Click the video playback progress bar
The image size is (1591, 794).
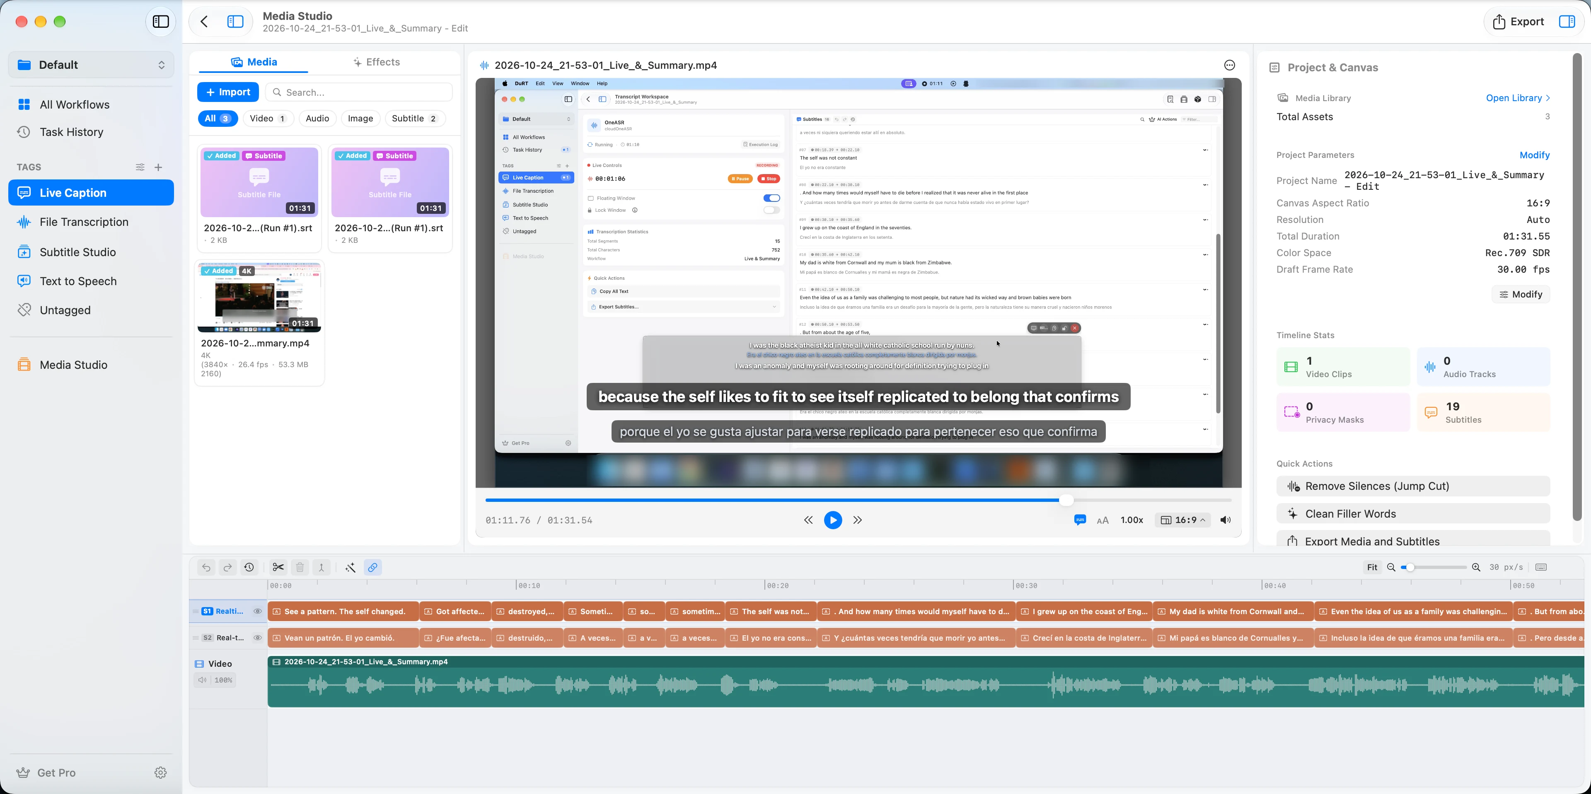pyautogui.click(x=858, y=500)
